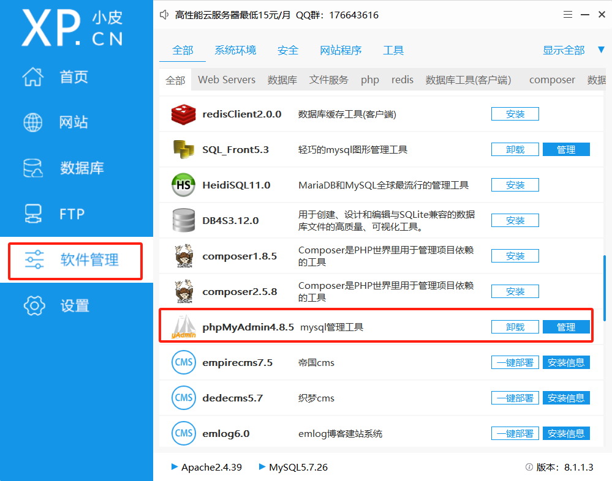
Task: Click the version info icon in status bar
Action: click(x=529, y=467)
